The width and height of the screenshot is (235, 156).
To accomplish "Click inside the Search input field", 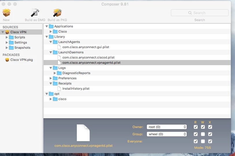I will (200, 13).
